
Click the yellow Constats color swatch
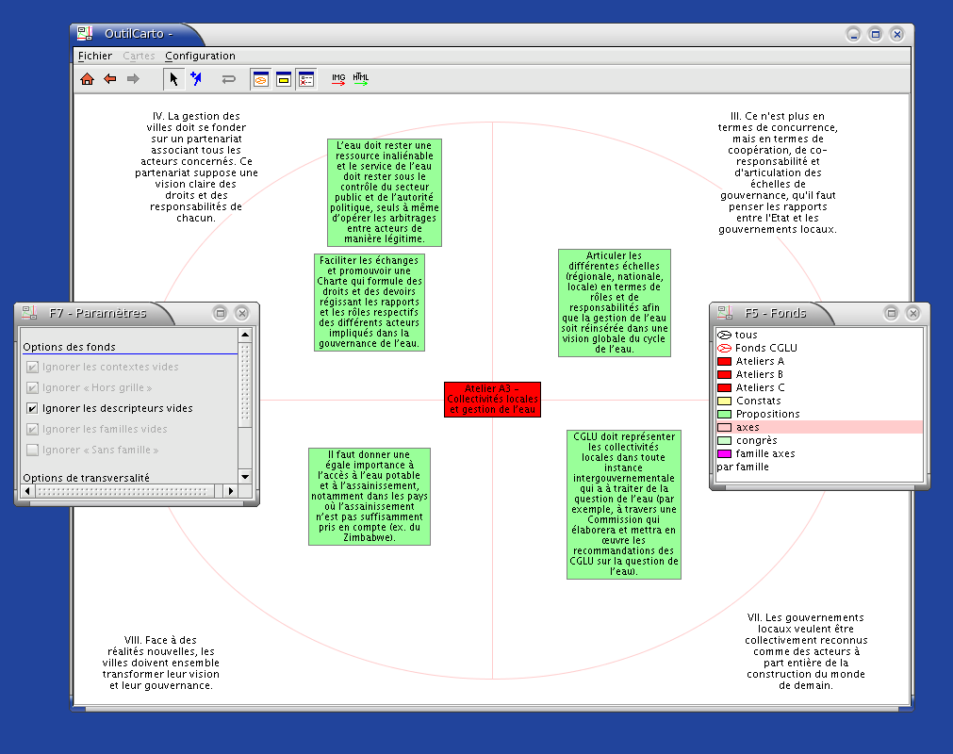pyautogui.click(x=724, y=401)
